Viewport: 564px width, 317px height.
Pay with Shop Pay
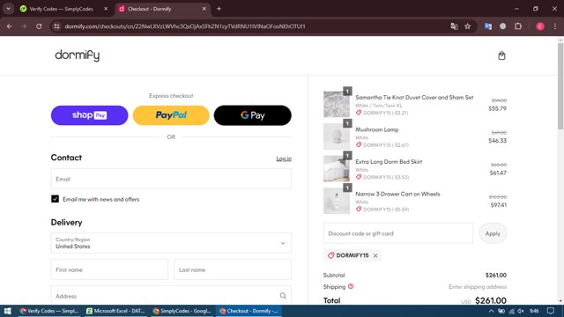[x=89, y=115]
